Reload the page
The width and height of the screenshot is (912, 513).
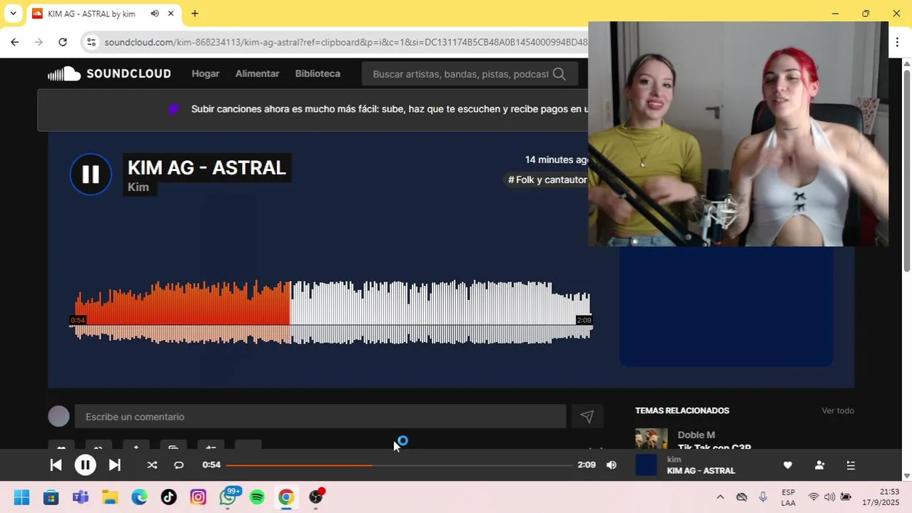point(63,42)
